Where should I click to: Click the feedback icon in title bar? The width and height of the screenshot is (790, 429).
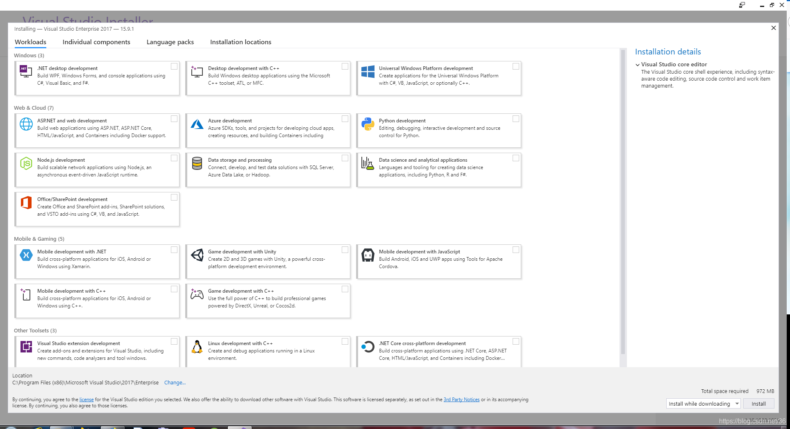tap(742, 5)
